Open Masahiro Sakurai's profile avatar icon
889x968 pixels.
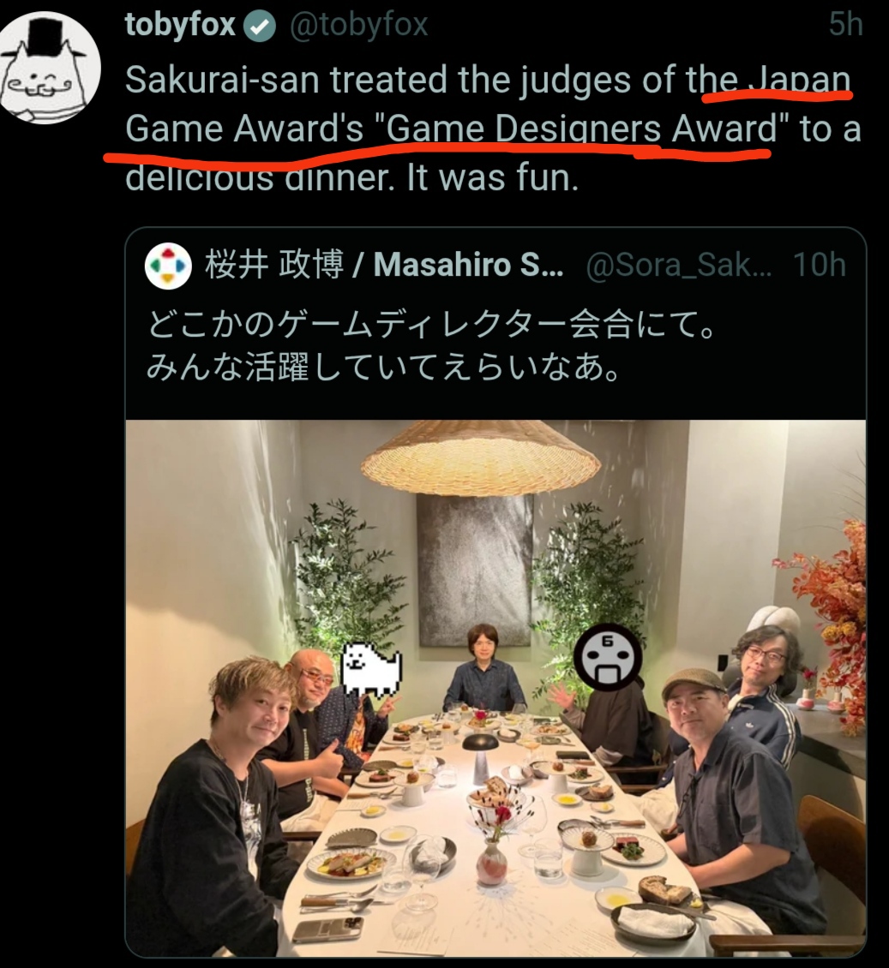167,266
